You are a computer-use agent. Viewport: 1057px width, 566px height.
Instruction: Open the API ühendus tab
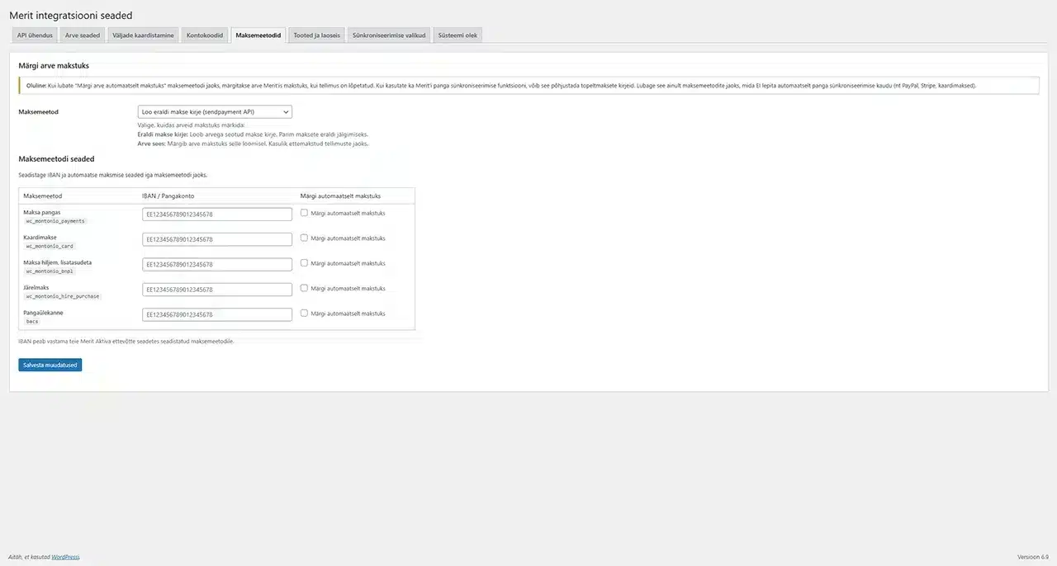[35, 35]
